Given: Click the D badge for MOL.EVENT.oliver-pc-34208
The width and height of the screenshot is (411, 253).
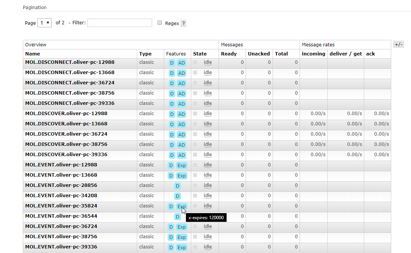Looking at the screenshot, I should tap(178, 196).
